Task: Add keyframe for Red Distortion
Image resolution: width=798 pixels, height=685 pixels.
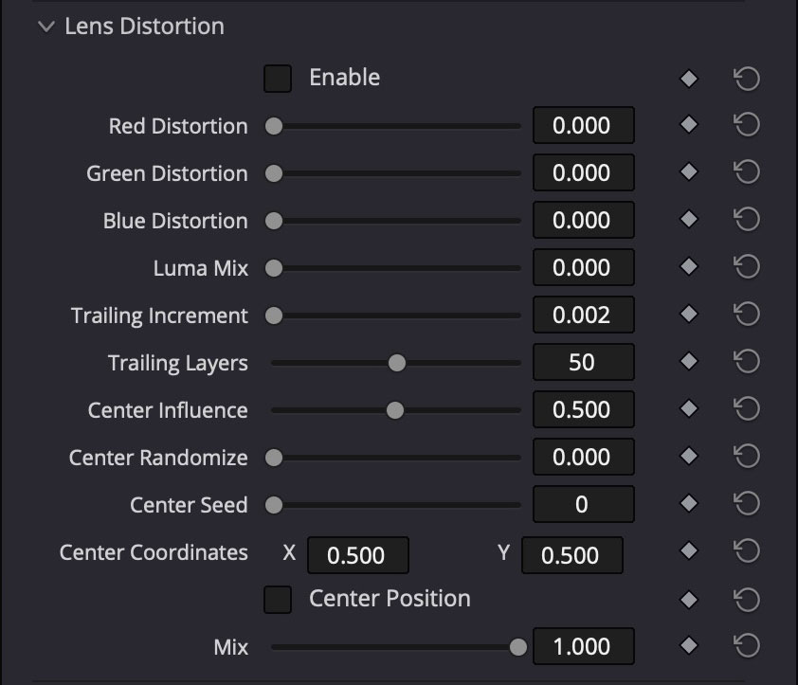Action: [x=688, y=125]
